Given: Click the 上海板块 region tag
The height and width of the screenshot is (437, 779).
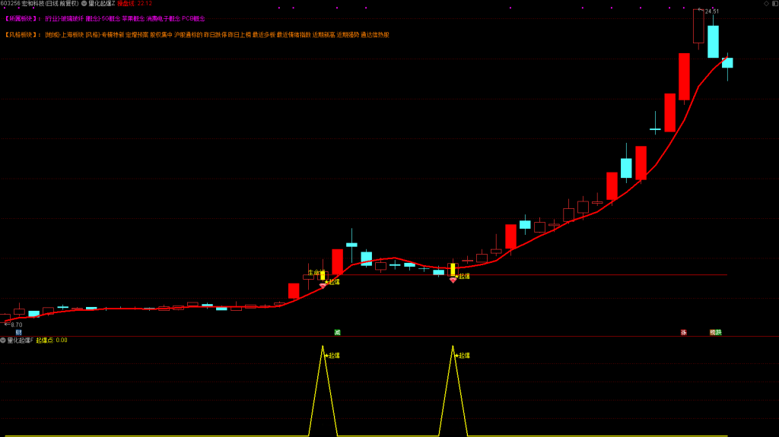Looking at the screenshot, I should tap(69, 35).
